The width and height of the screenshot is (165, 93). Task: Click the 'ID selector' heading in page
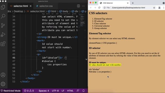pyautogui.click(x=95, y=48)
